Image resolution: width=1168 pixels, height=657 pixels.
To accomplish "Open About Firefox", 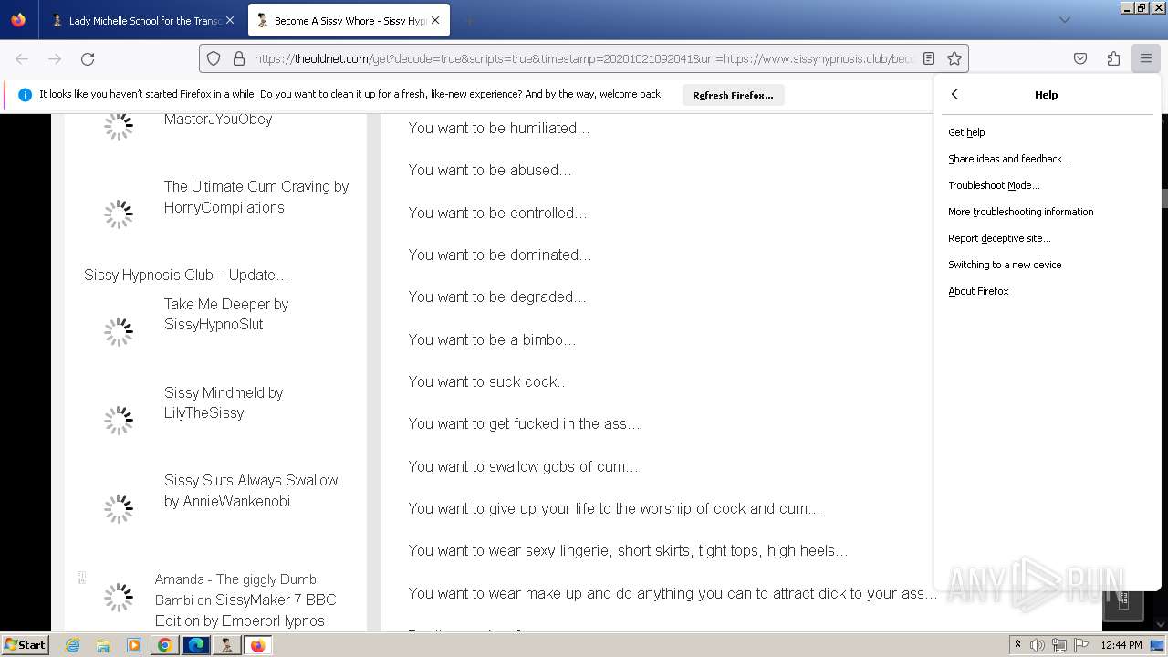I will pos(1047,291).
